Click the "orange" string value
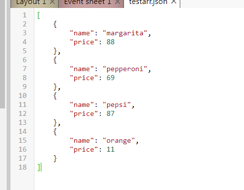The width and height of the screenshot is (244, 190). pos(119,141)
